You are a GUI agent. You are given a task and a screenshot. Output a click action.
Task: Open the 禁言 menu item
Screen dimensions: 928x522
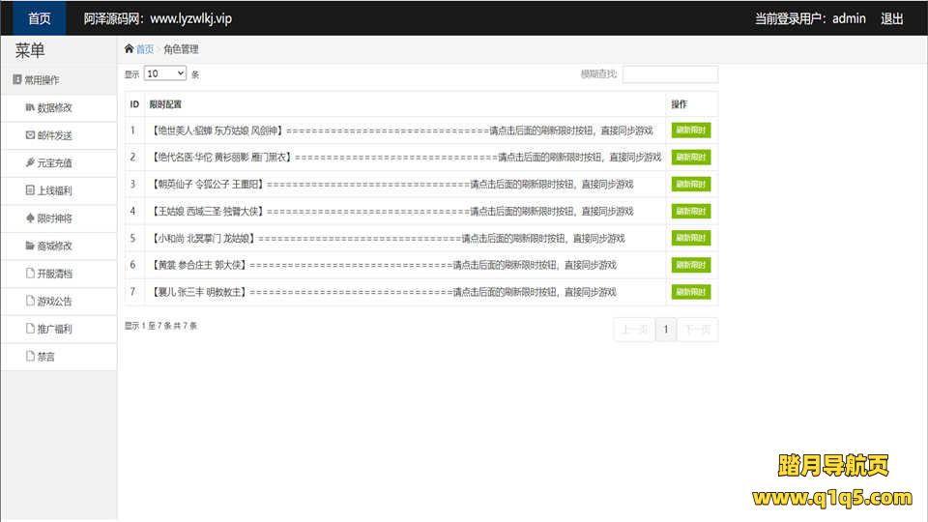[46, 357]
